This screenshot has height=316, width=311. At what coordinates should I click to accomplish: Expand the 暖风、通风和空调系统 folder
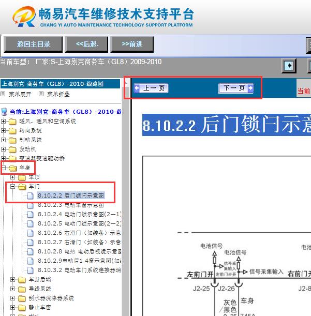3,121
